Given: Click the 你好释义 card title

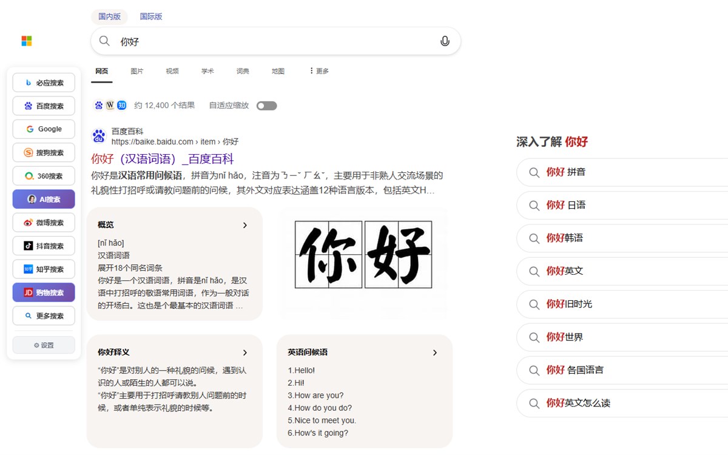Looking at the screenshot, I should pos(113,352).
